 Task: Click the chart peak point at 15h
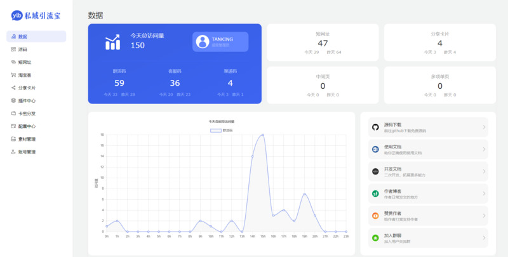coord(263,135)
